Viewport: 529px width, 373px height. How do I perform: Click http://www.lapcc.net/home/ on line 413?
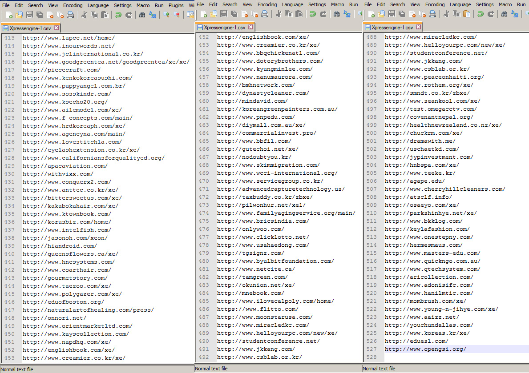coord(69,38)
